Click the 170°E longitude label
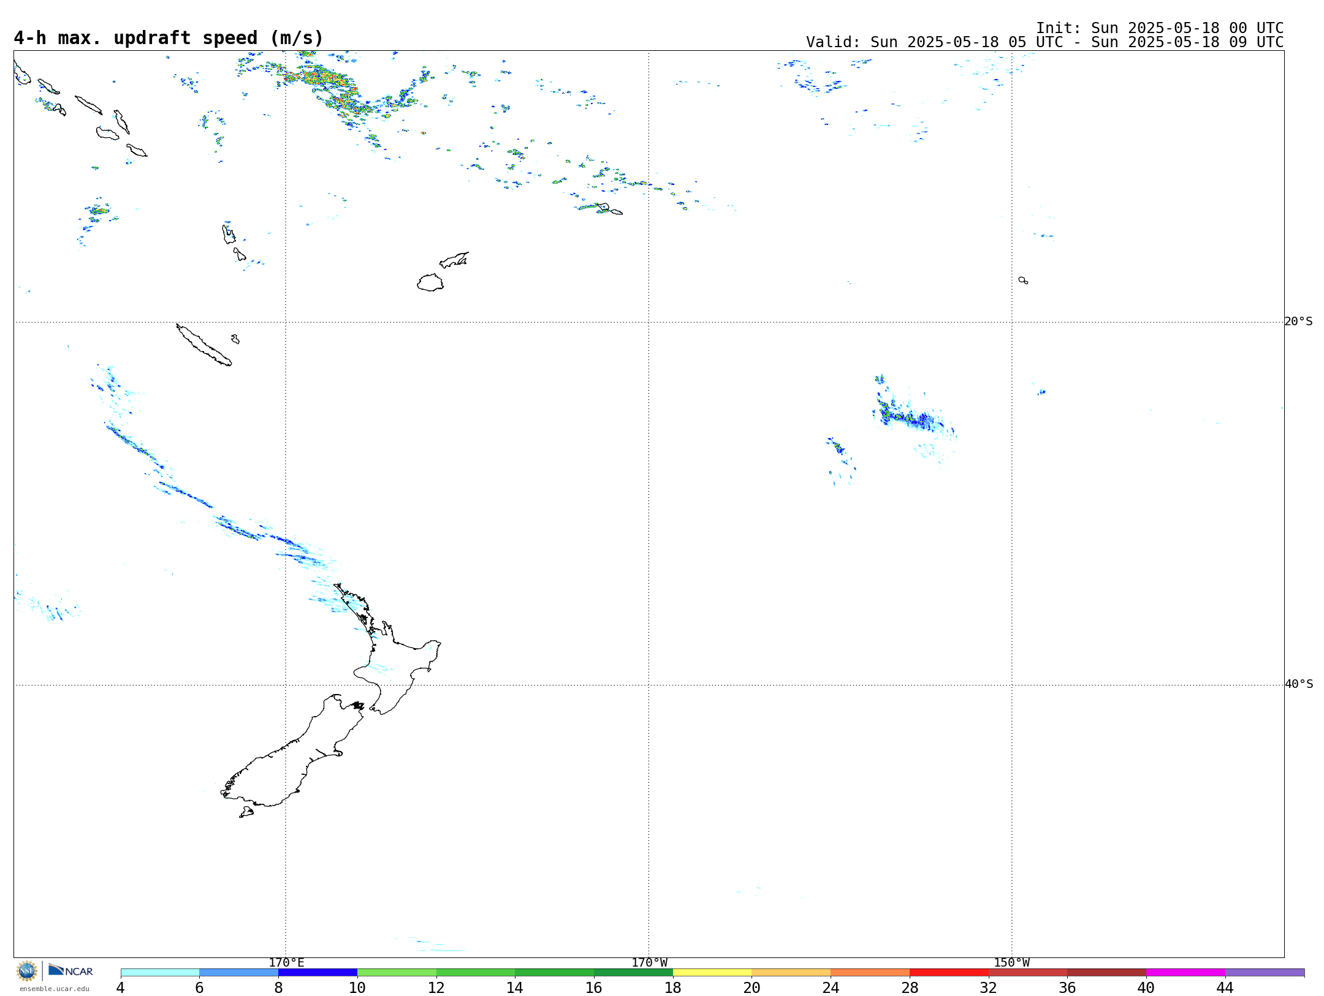 click(x=286, y=963)
